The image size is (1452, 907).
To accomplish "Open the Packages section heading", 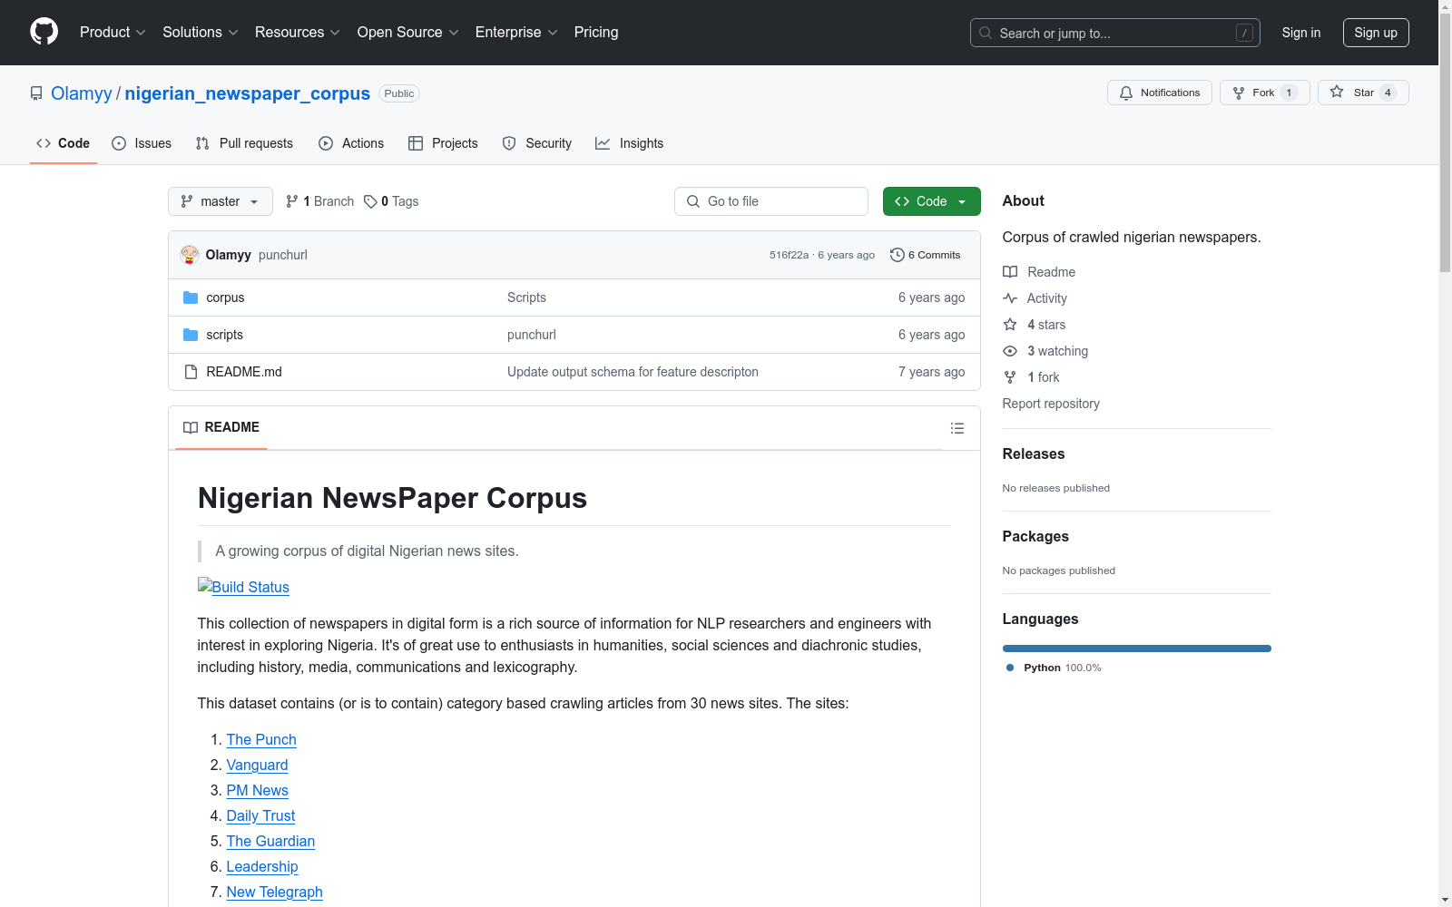I will coord(1035,536).
